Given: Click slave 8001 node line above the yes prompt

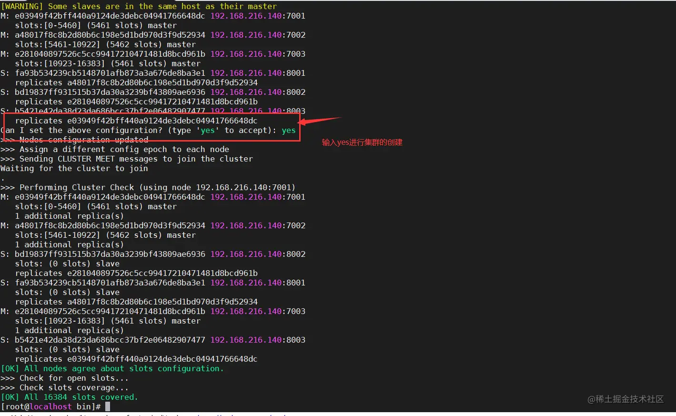Looking at the screenshot, I should click(x=153, y=73).
